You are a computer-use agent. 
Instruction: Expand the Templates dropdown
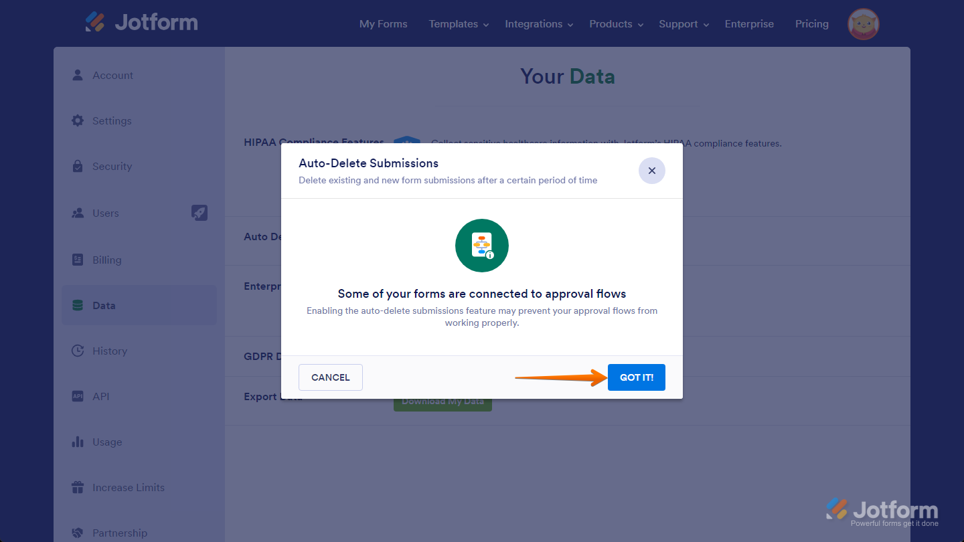453,24
